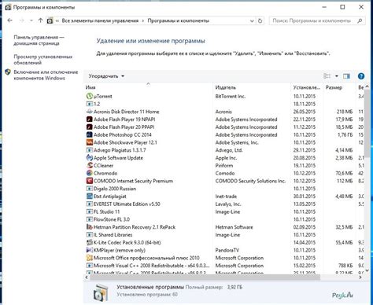Click the 1,76 ГБ size value
373x305 pixels.
point(345,134)
